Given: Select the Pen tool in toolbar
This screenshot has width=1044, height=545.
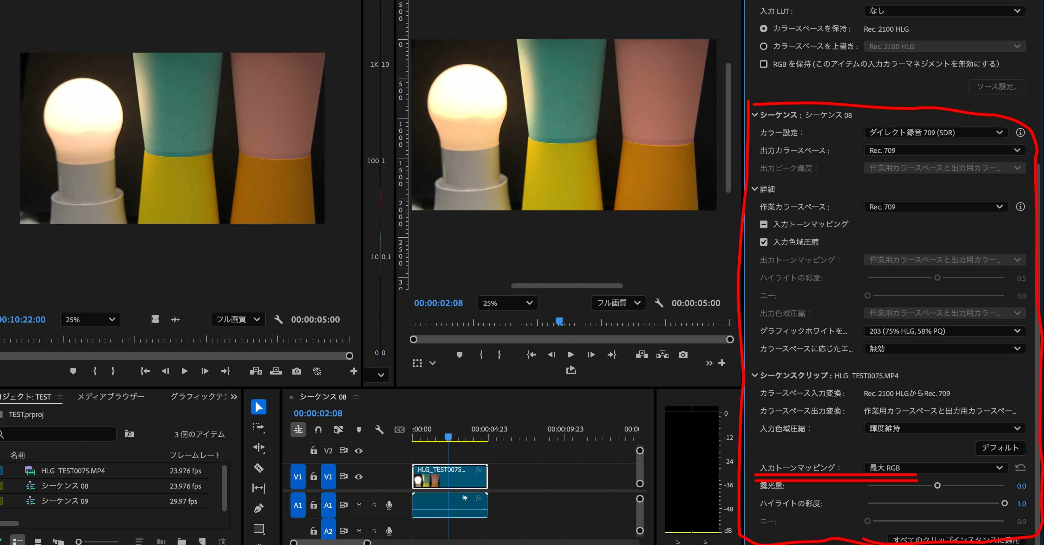Looking at the screenshot, I should coord(258,508).
